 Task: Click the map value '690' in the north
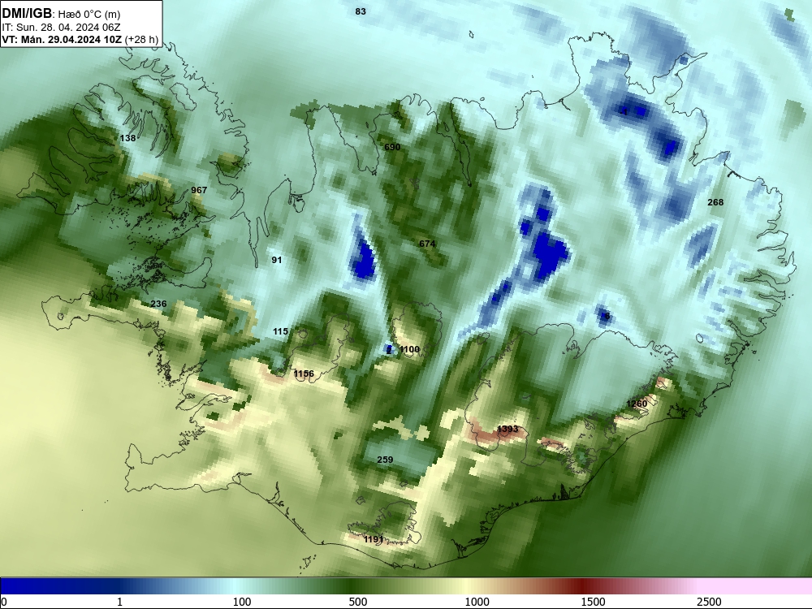[392, 147]
